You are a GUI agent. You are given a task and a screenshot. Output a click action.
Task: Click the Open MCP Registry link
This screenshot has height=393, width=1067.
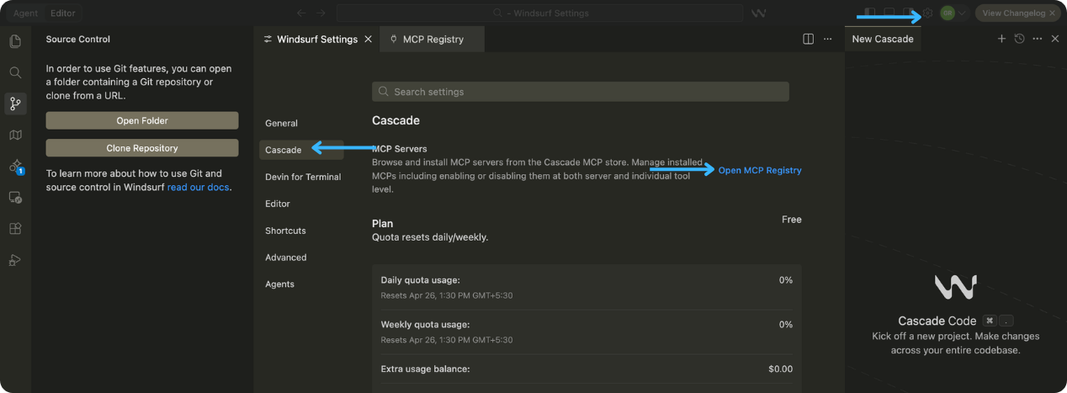(759, 170)
